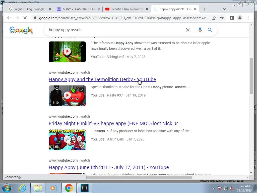Click the muted volume tray icon
The height and width of the screenshot is (193, 257).
coord(232,188)
